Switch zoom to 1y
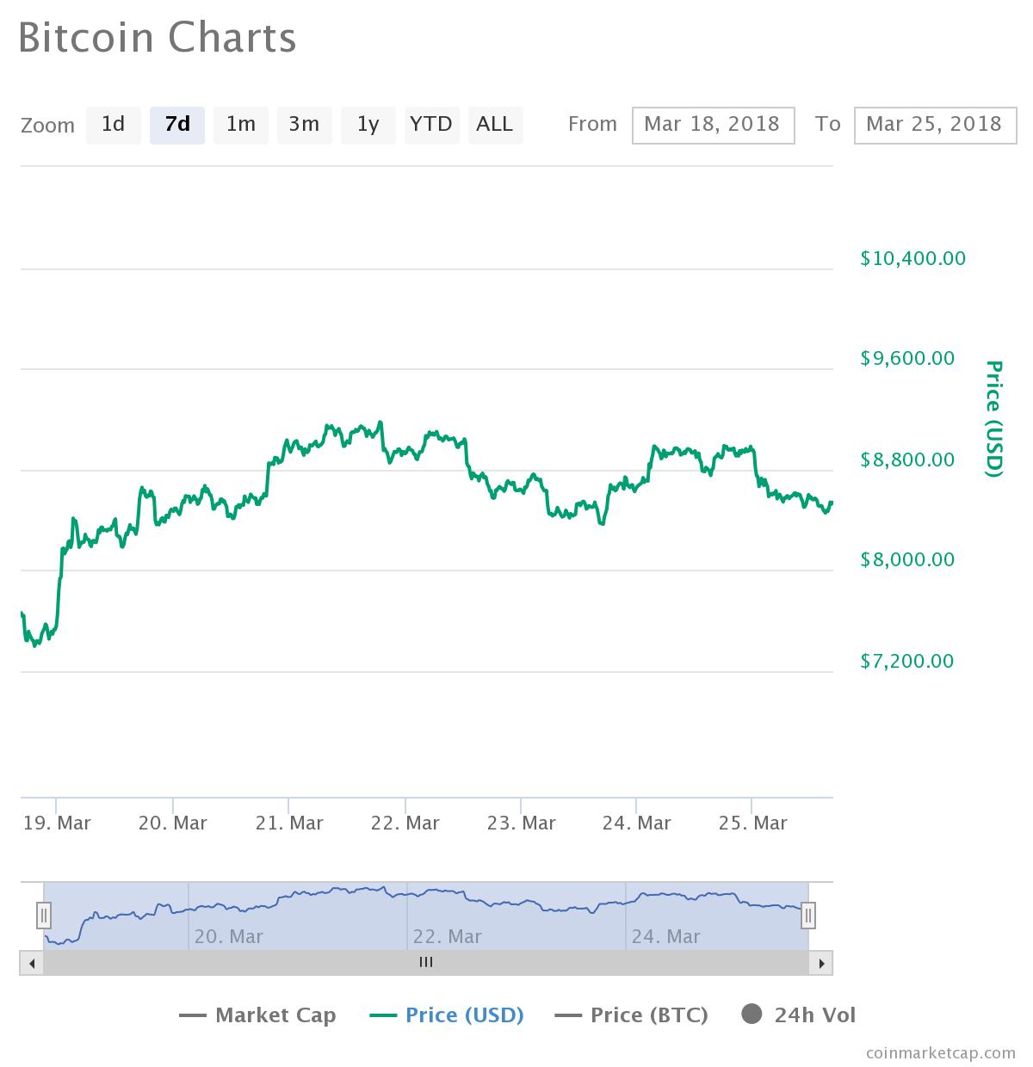Image resolution: width=1033 pixels, height=1067 pixels. (x=368, y=125)
